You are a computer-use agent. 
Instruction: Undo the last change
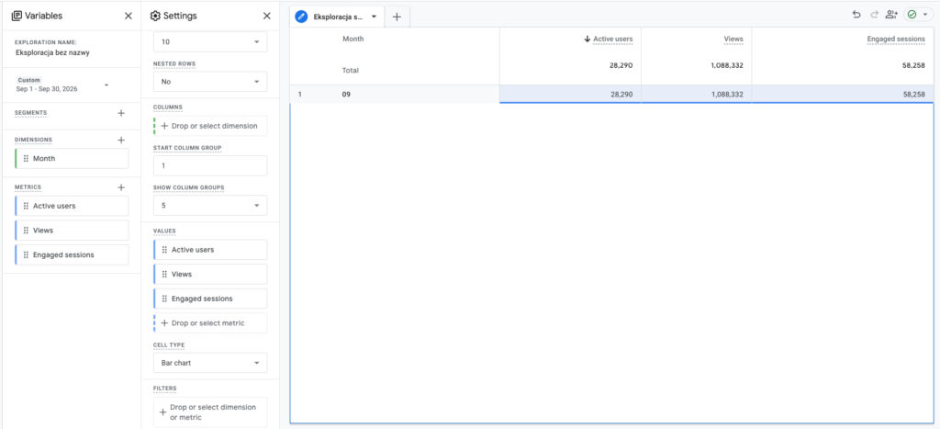pyautogui.click(x=856, y=15)
